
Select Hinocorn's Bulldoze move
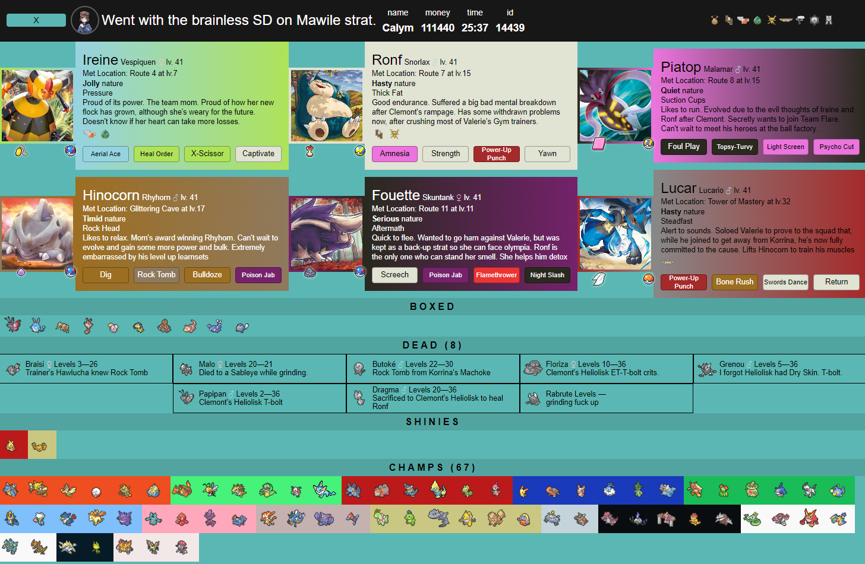coord(207,275)
